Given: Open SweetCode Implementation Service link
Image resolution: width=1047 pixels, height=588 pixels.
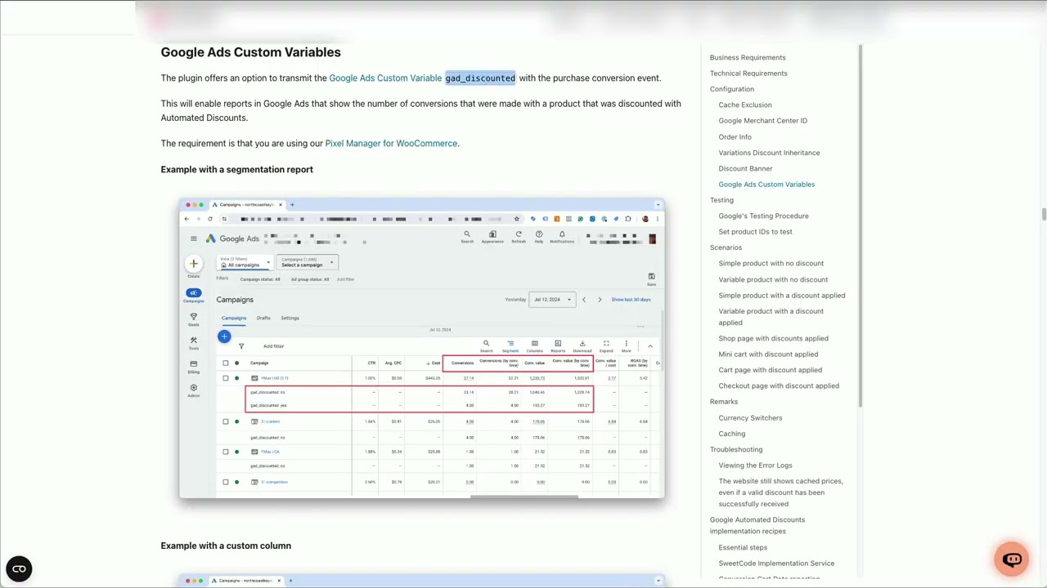Looking at the screenshot, I should [776, 563].
